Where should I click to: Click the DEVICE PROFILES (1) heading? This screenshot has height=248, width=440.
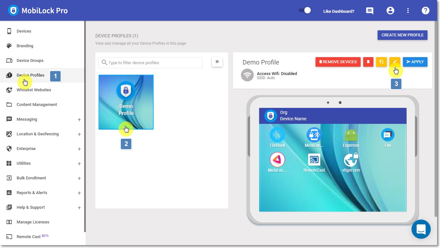117,36
